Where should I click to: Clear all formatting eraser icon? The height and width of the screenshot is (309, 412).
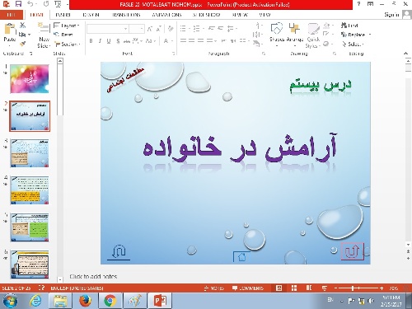click(x=171, y=29)
